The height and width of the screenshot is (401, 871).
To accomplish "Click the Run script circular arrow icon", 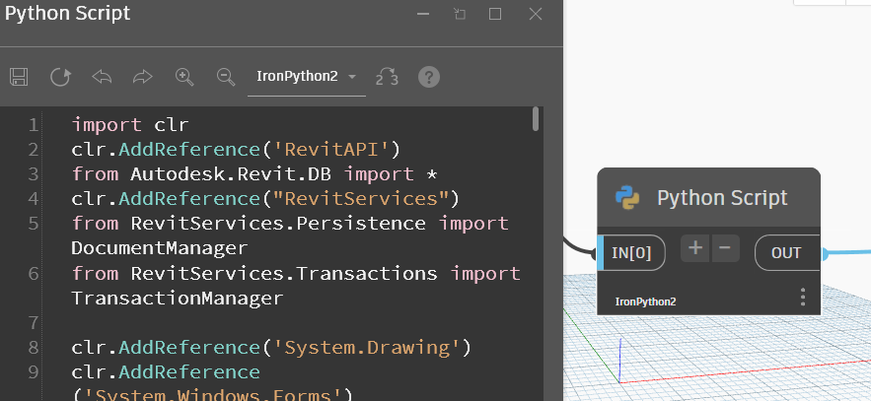I will [x=60, y=77].
